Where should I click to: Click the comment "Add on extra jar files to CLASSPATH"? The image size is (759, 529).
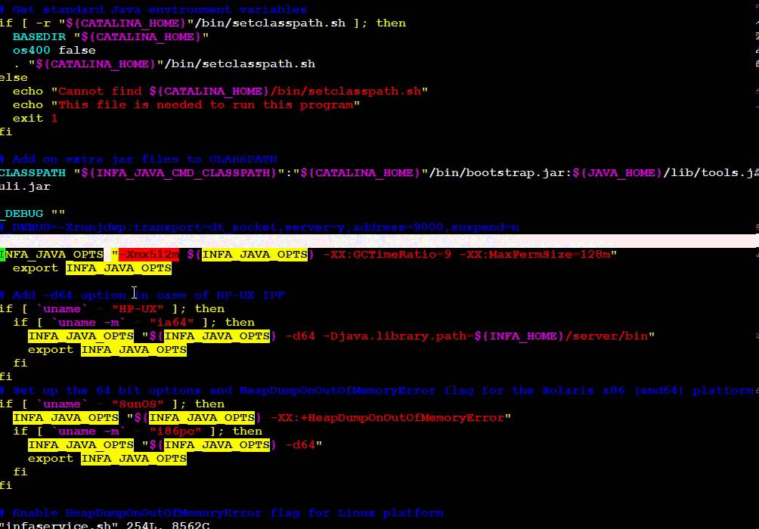click(139, 159)
